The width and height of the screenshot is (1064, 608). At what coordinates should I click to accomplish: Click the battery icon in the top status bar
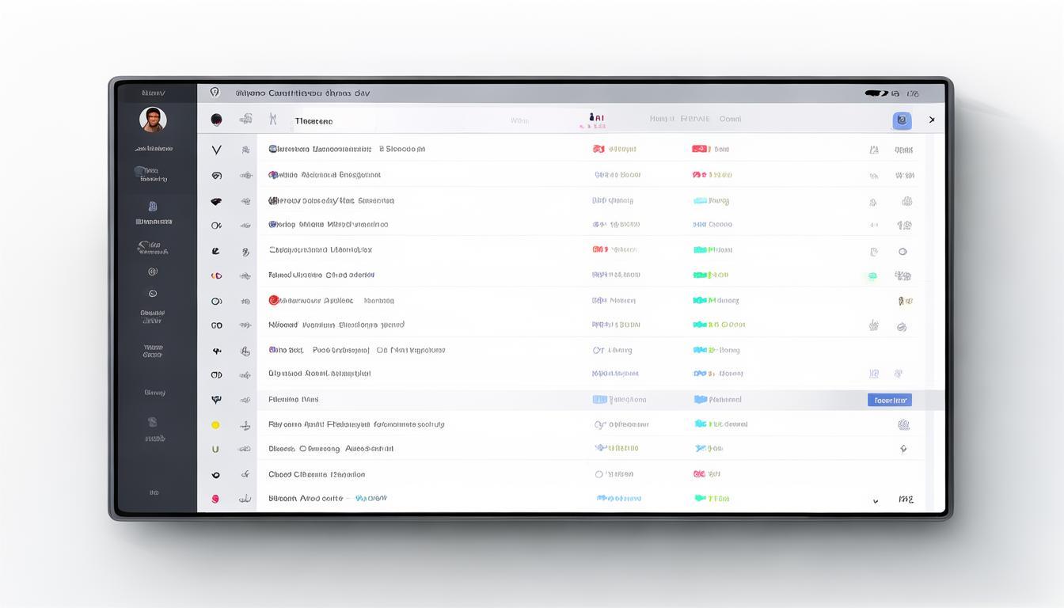tap(876, 93)
